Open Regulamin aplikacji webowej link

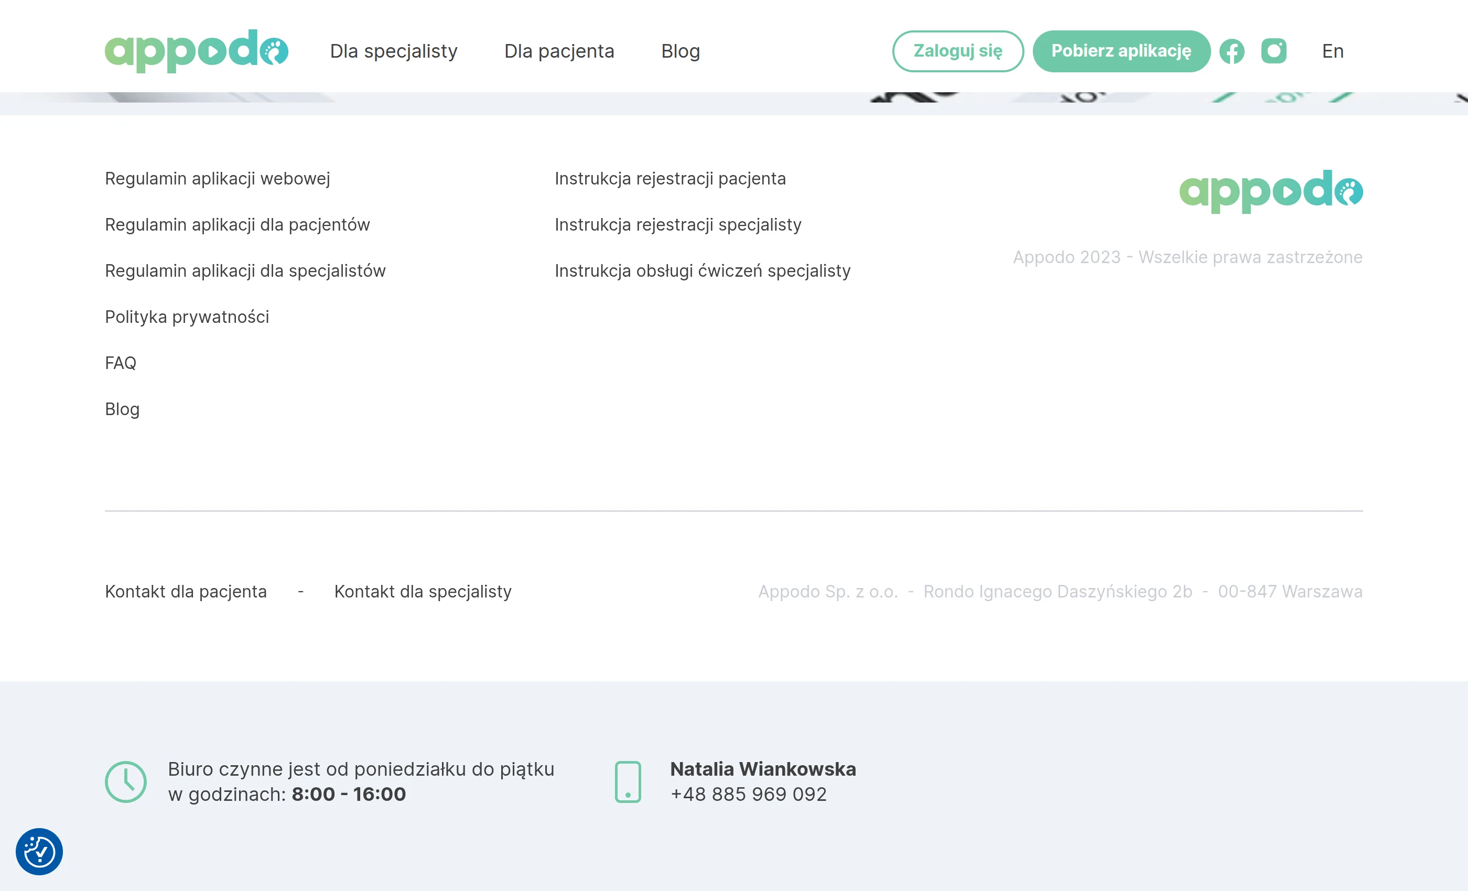[218, 179]
